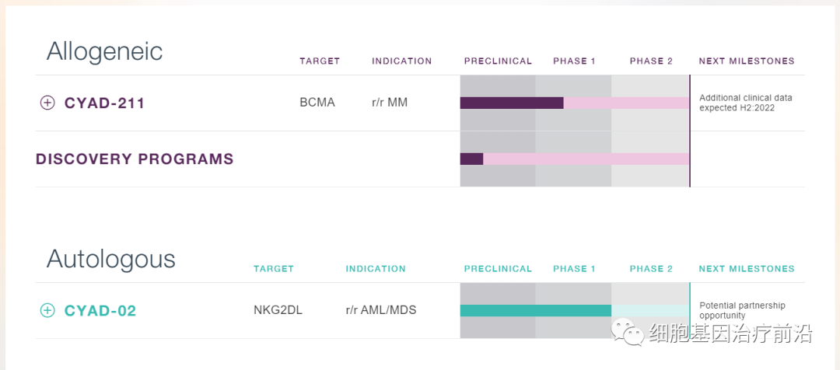
Task: Click the teal CYAD-02 progress bar
Action: tap(535, 311)
